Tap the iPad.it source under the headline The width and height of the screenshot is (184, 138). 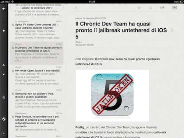pyautogui.click(x=78, y=42)
